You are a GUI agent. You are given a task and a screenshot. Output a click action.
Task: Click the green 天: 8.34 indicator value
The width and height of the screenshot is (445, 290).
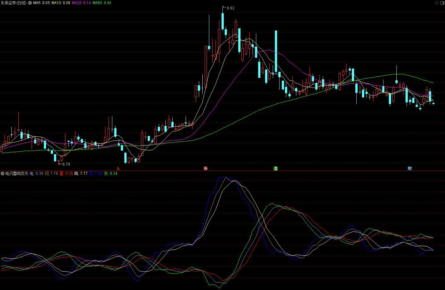click(110, 173)
